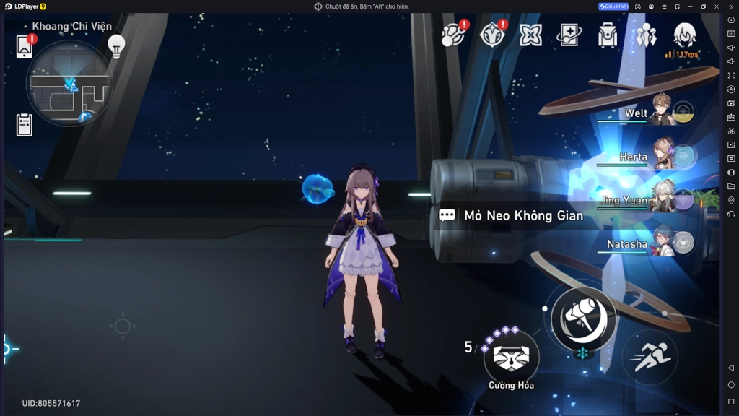Screen dimensions: 739x416
Task: Toggle sprint with the running icon
Action: pos(650,357)
